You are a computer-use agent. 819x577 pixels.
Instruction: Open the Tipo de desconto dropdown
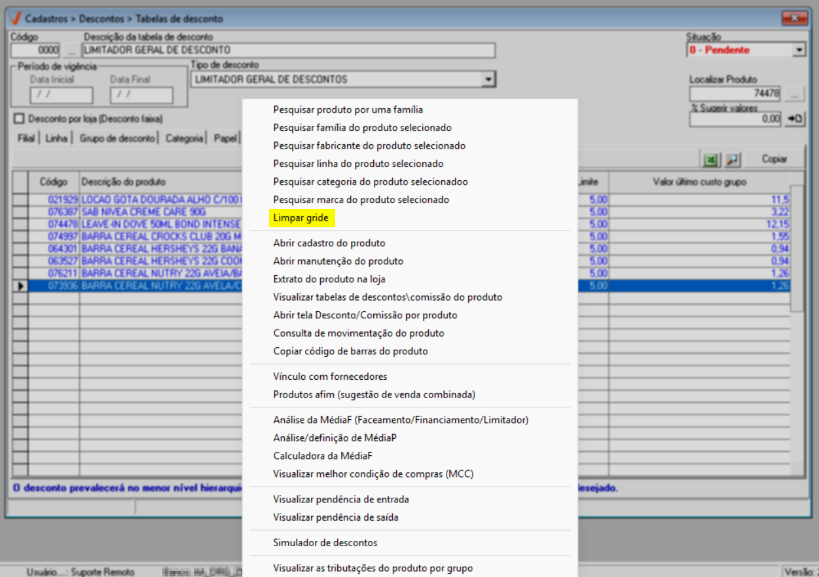coord(487,80)
